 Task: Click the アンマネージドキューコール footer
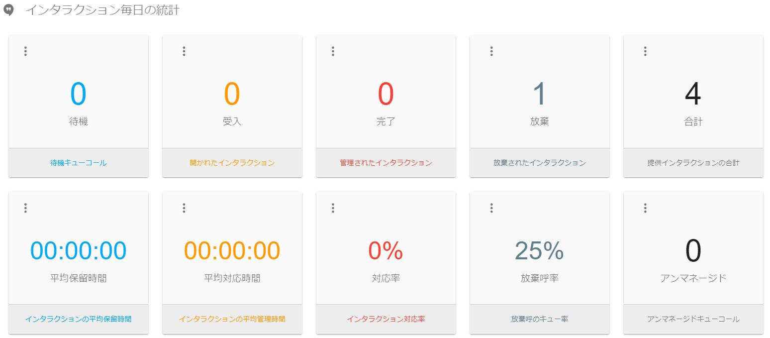pos(693,319)
